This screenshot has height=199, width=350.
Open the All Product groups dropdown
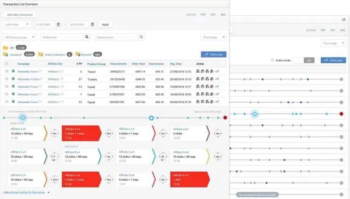(20, 37)
